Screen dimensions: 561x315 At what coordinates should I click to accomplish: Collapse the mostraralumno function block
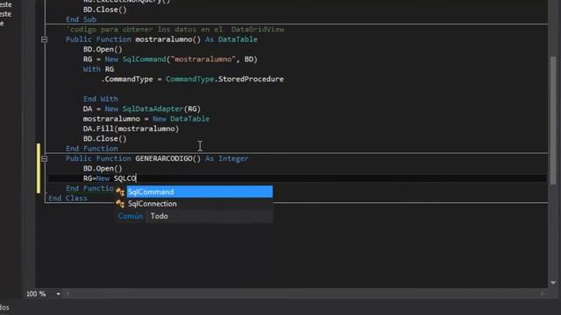(45, 39)
